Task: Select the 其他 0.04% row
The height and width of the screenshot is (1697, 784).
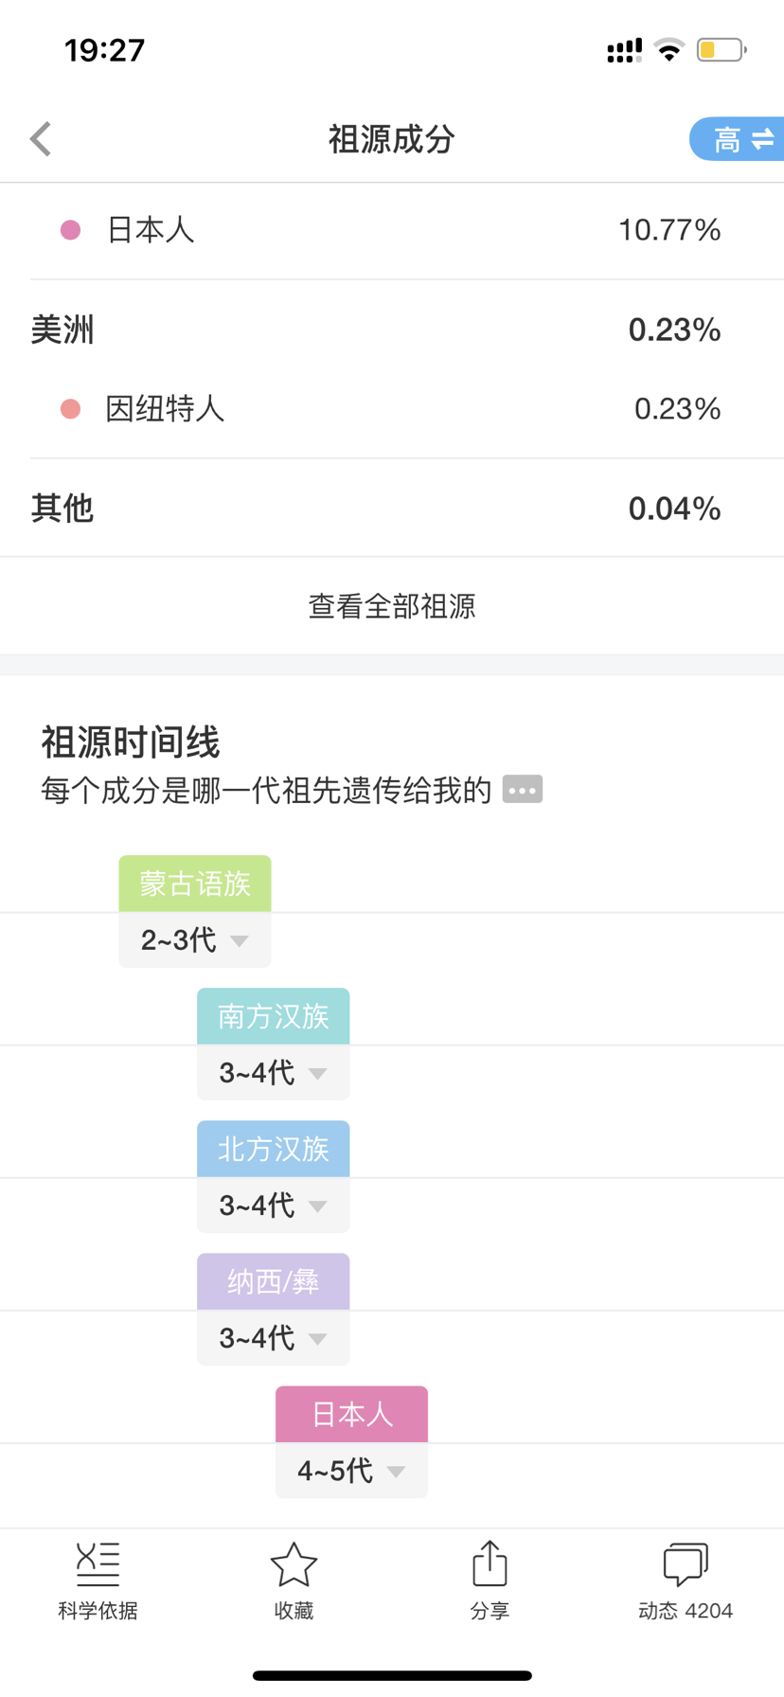Action: point(392,509)
